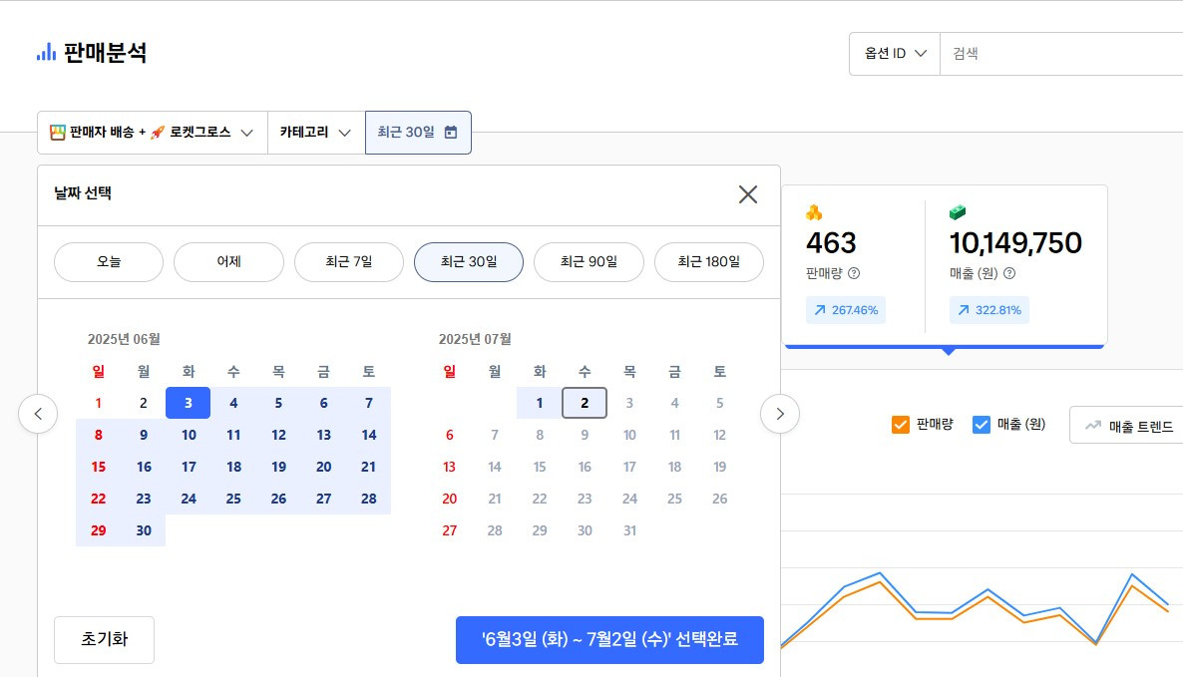Click the 매출 growth percentage arrow badge

point(988,310)
